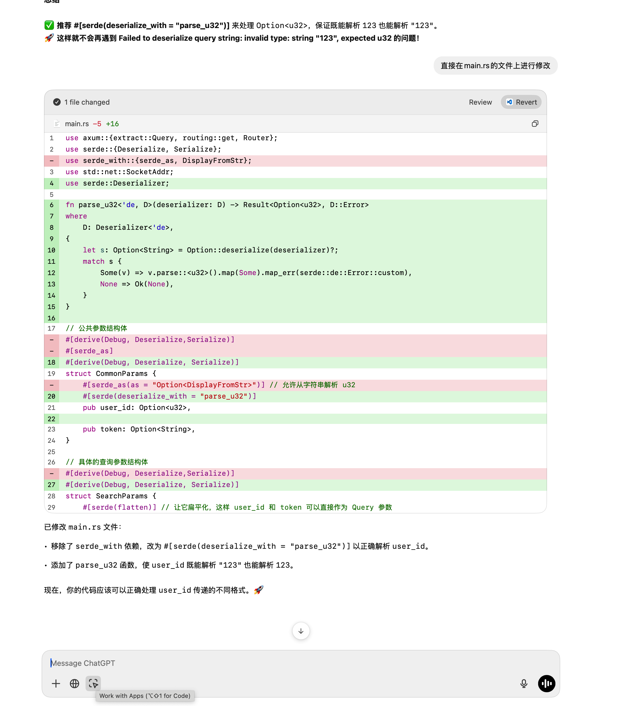This screenshot has height=706, width=618.
Task: Click the removed line 'use serde_with::{serde_as, DisplayFromStr};'
Action: [295, 160]
